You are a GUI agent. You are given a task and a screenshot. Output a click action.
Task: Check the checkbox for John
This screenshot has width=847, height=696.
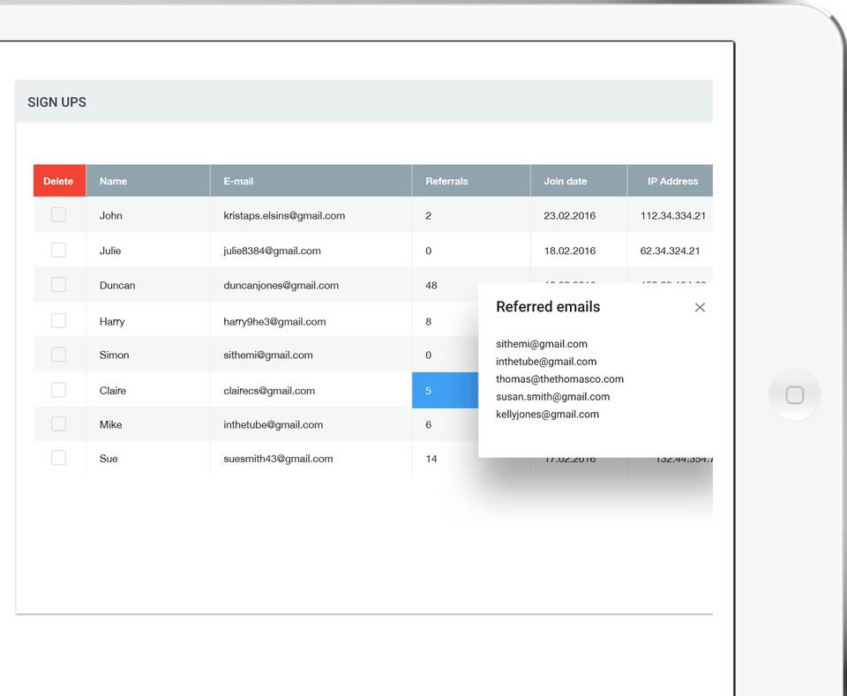coord(58,214)
